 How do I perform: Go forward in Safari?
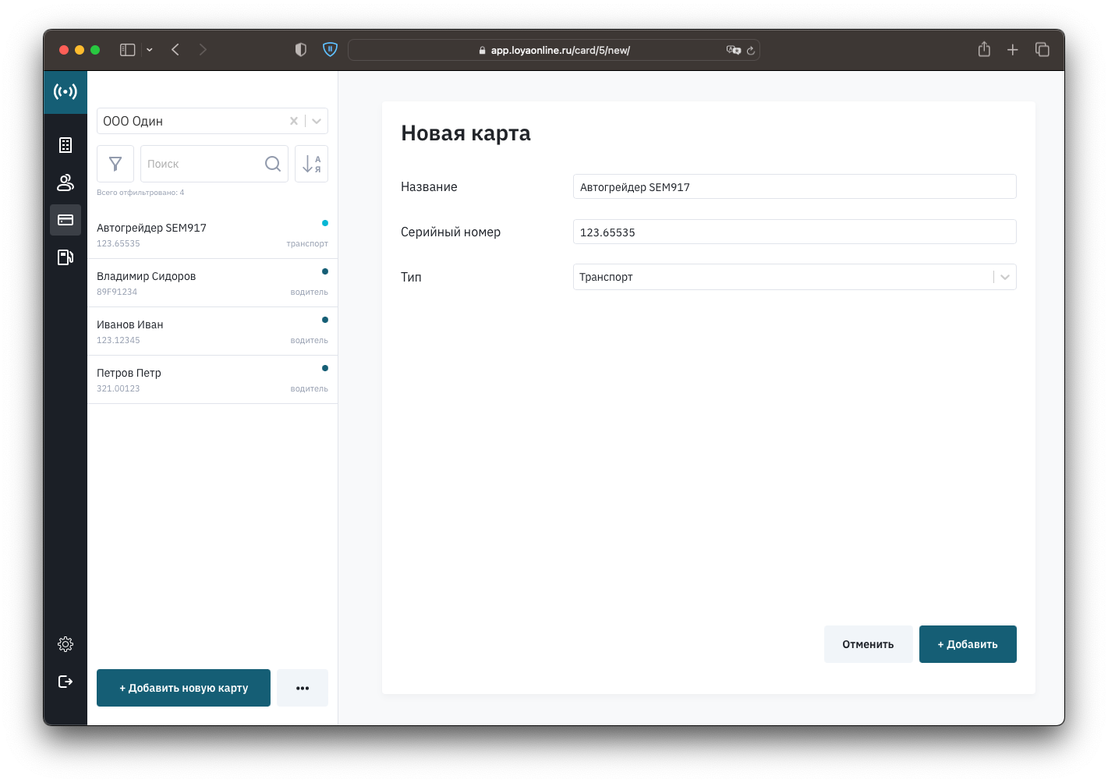(x=203, y=50)
